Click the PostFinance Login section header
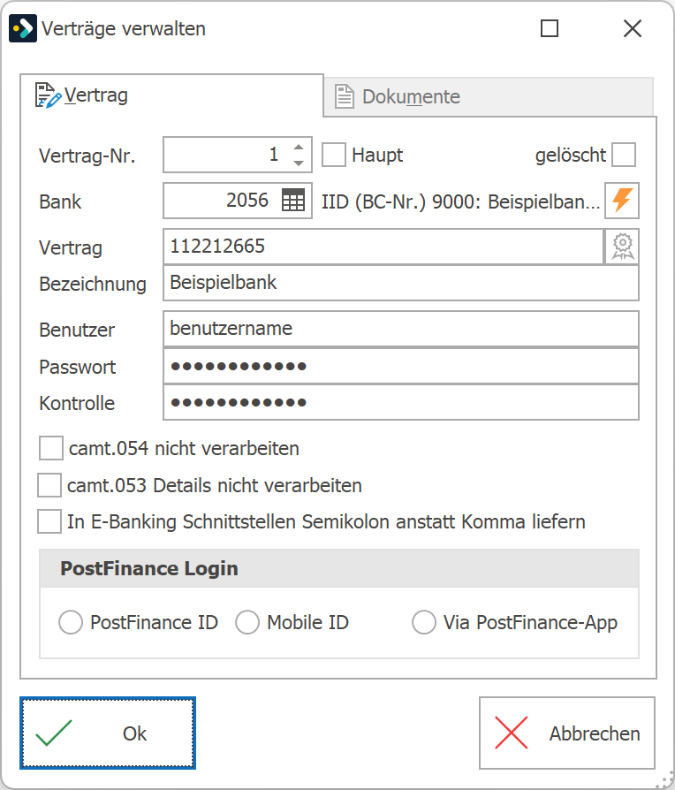Image resolution: width=675 pixels, height=790 pixels. 339,568
